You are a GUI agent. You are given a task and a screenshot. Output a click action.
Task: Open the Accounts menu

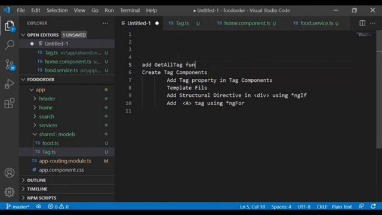(10, 173)
